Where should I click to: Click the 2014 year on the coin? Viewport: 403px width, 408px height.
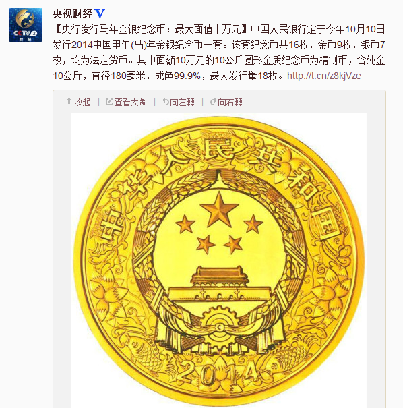[218, 372]
